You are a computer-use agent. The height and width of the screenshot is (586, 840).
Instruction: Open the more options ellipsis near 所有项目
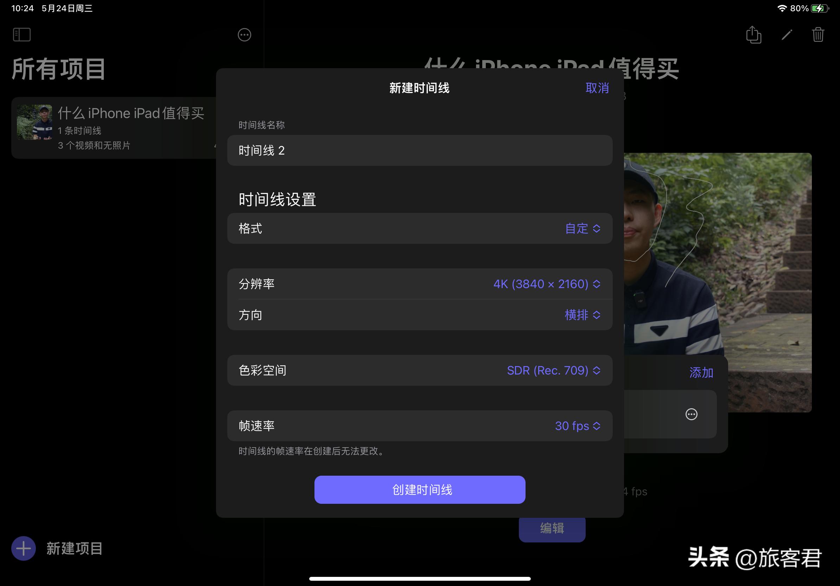[244, 35]
